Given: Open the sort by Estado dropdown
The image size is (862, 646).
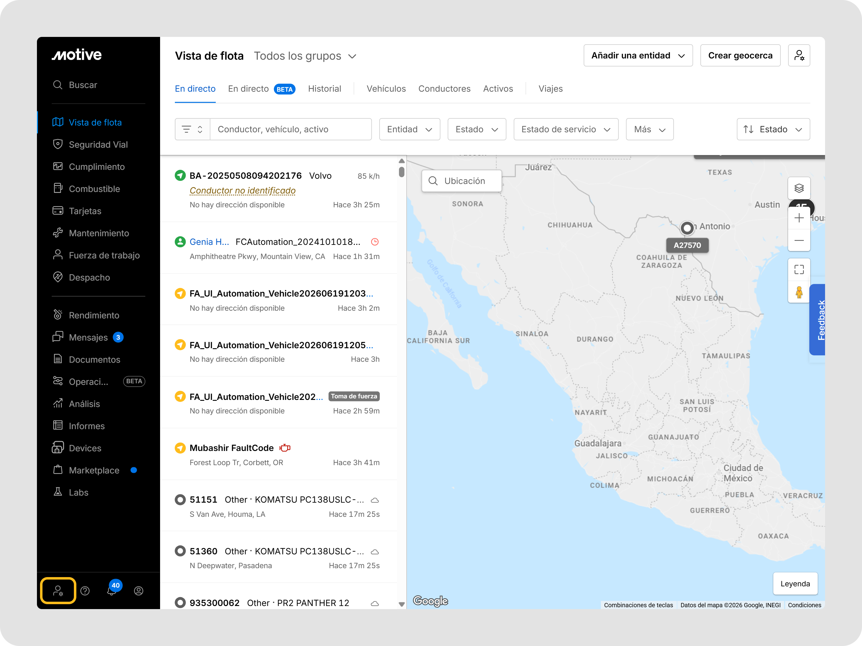Looking at the screenshot, I should [x=773, y=129].
